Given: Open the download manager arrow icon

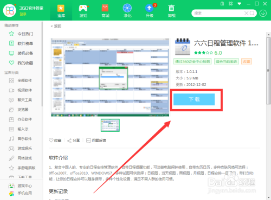Looking at the screenshot, I should click(263, 14).
